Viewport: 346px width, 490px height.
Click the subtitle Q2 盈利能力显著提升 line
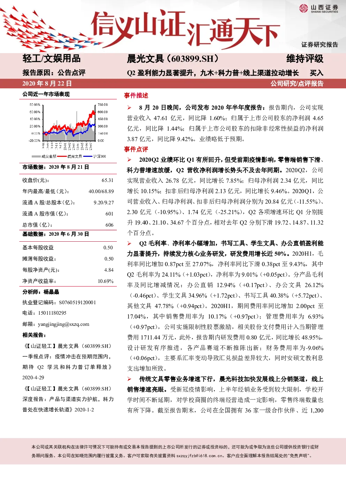[x=213, y=73]
